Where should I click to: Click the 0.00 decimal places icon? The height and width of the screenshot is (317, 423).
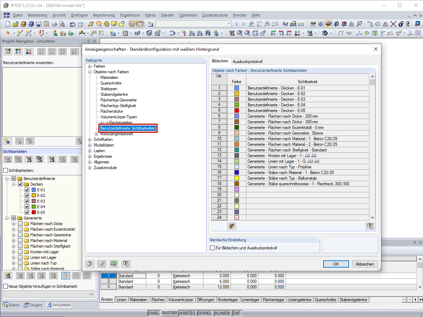click(114, 264)
